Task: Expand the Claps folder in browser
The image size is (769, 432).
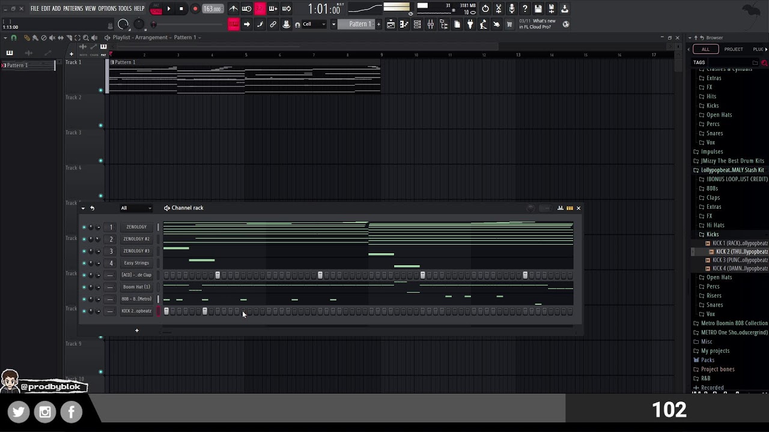Action: (713, 197)
